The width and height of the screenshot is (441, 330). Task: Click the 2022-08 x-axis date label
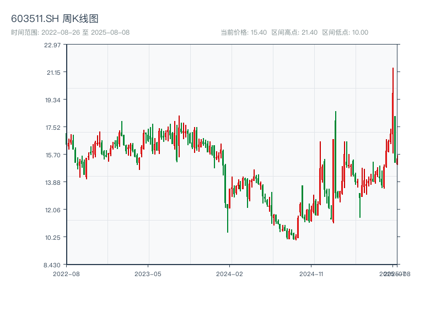click(x=66, y=273)
